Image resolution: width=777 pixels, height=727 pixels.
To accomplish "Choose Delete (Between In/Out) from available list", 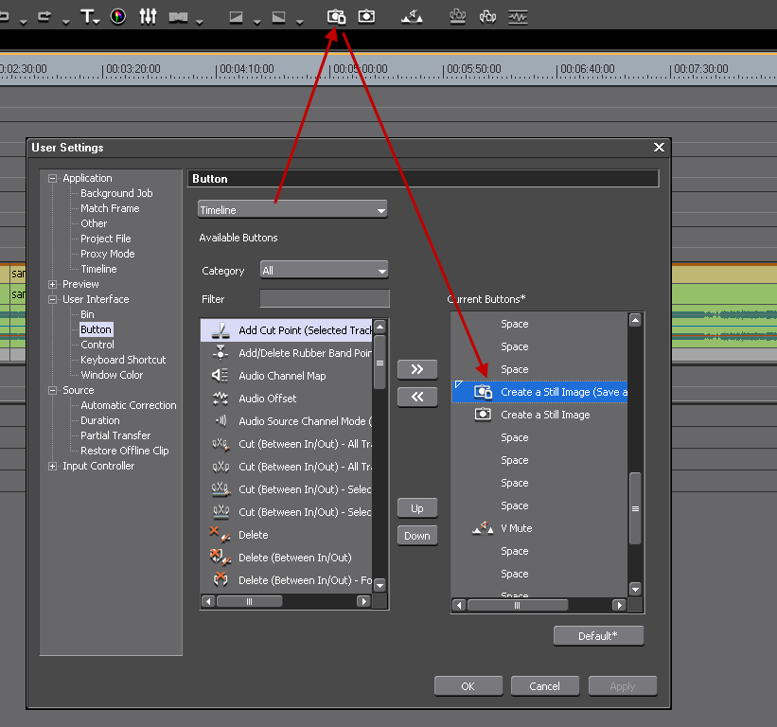I will tap(294, 558).
